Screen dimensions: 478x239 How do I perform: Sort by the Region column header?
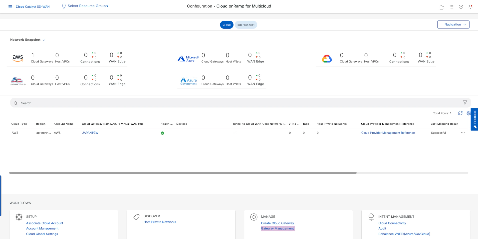coord(41,124)
